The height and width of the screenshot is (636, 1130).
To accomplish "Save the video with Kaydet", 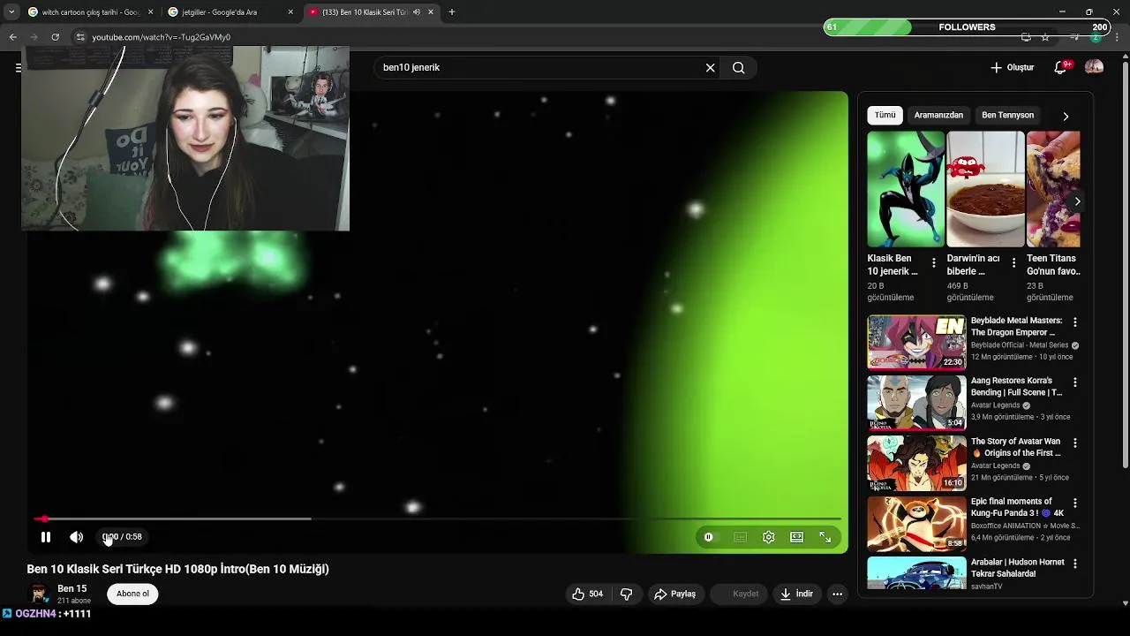I will point(738,594).
